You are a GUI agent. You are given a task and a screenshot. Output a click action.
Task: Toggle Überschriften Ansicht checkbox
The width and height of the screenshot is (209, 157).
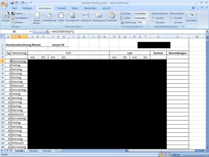[172, 18]
